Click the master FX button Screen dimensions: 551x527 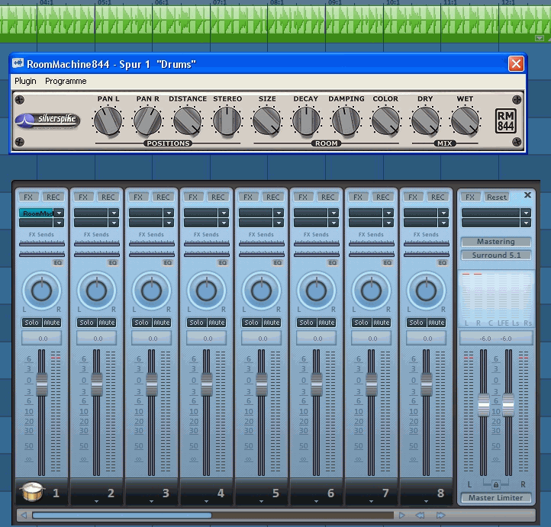[x=470, y=197]
